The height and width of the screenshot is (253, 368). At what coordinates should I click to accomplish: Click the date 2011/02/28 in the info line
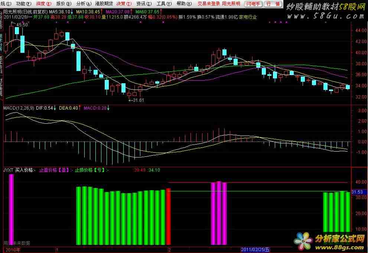point(16,17)
